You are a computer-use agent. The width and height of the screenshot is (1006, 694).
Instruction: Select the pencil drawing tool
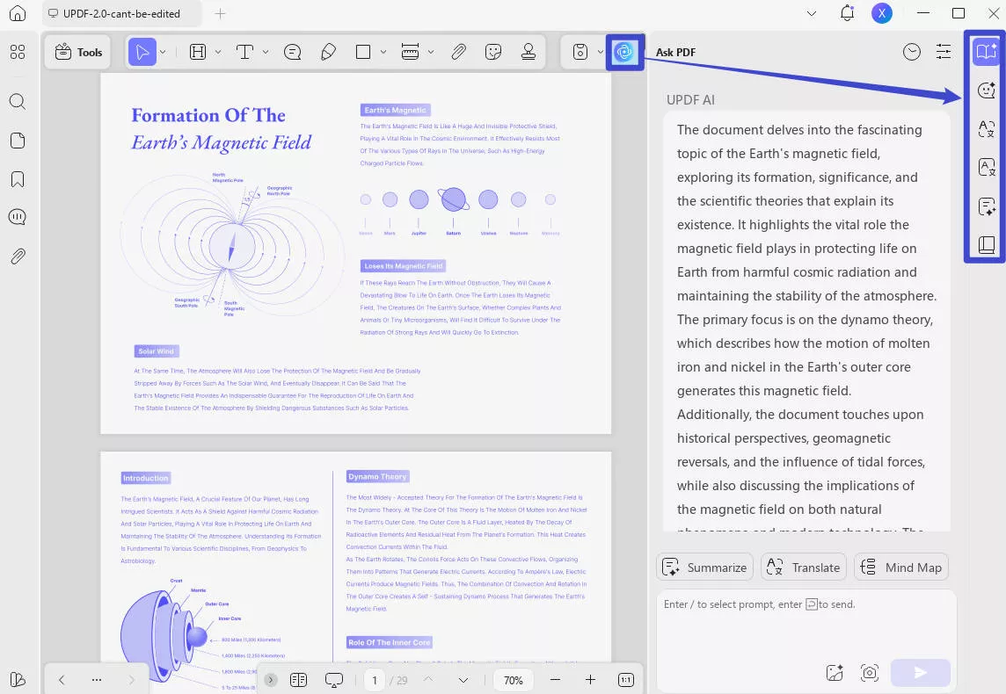[328, 52]
